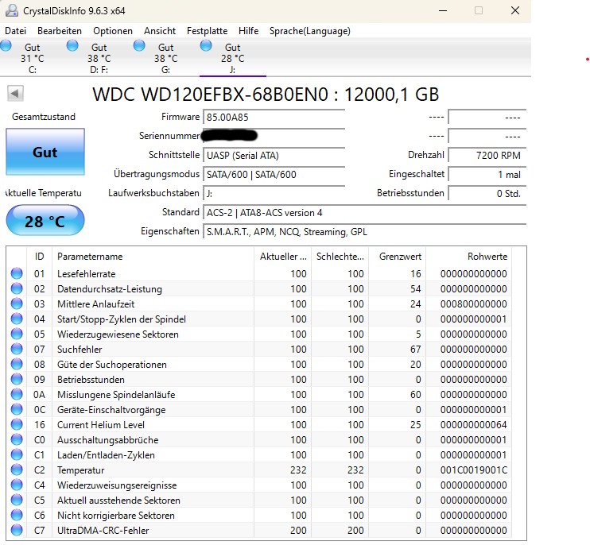This screenshot has width=590, height=545.
Task: Click status orb for Wiederzuweisungsereignisse
Action: click(x=17, y=485)
